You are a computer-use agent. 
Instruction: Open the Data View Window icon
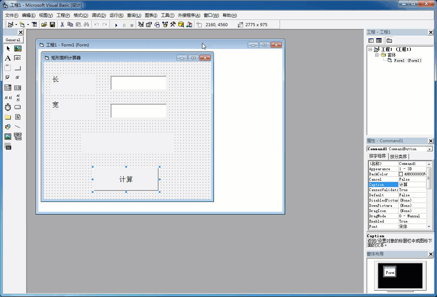pyautogui.click(x=181, y=24)
